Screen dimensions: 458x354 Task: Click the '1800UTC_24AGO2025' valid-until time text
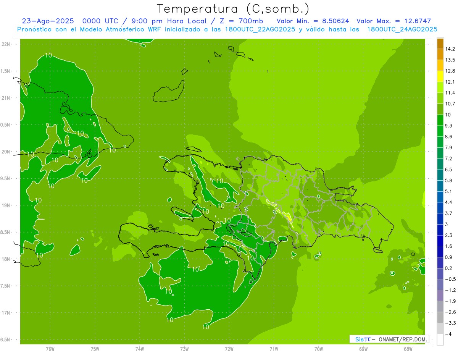(x=402, y=29)
